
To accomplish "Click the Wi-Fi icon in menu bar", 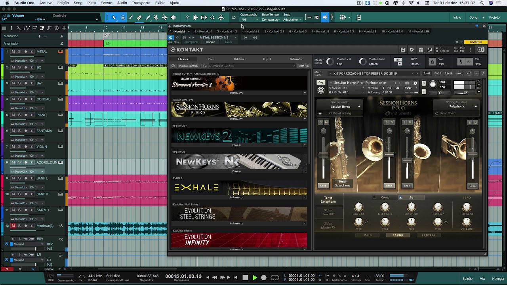I will coord(412,3).
